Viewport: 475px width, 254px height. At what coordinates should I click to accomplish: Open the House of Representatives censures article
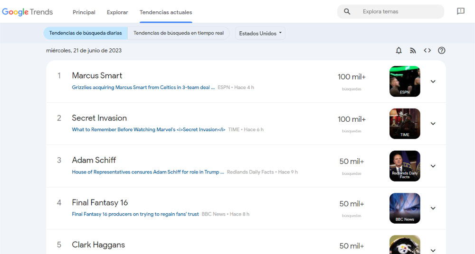(148, 172)
